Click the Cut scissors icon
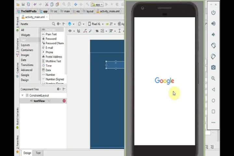The height and width of the screenshot is (156, 234). coord(47,5)
